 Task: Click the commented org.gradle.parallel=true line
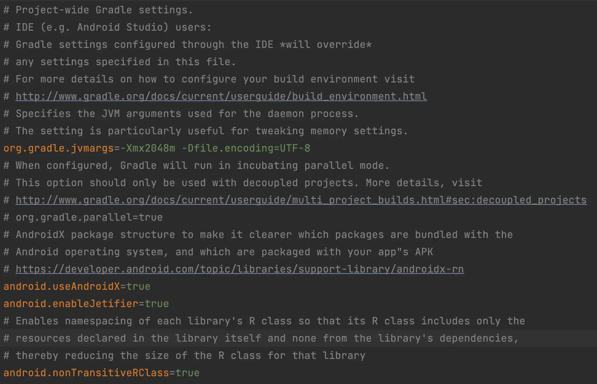click(x=89, y=217)
